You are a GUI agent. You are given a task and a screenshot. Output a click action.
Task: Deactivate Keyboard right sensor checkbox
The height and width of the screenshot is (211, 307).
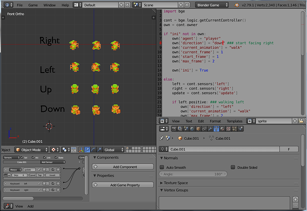(x=53, y=190)
